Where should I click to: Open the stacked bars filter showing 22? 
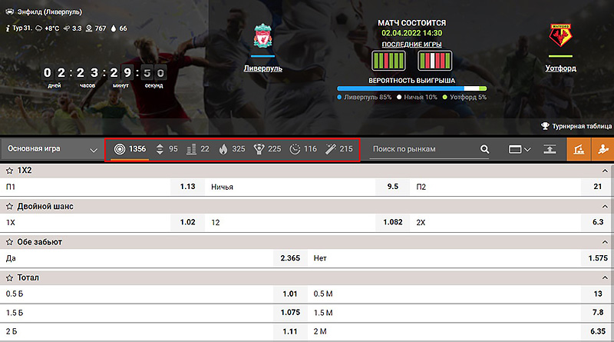pos(199,149)
